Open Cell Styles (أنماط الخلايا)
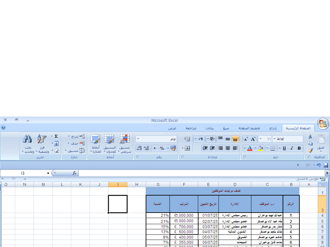The width and height of the screenshot is (330, 247). pos(96,144)
